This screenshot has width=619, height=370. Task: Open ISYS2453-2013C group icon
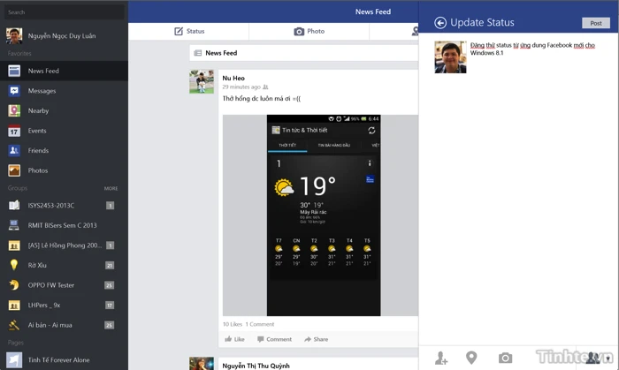[x=14, y=205]
